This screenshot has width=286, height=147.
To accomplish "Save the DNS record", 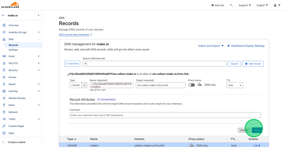I will coord(257,130).
